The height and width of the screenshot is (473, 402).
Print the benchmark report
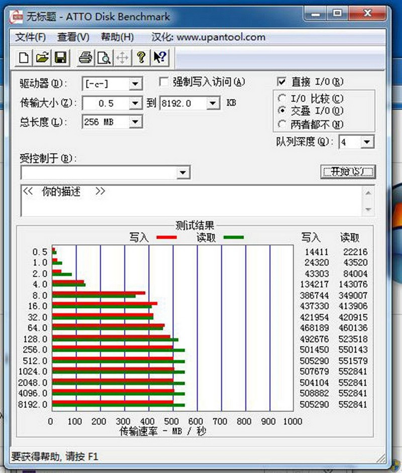point(84,57)
